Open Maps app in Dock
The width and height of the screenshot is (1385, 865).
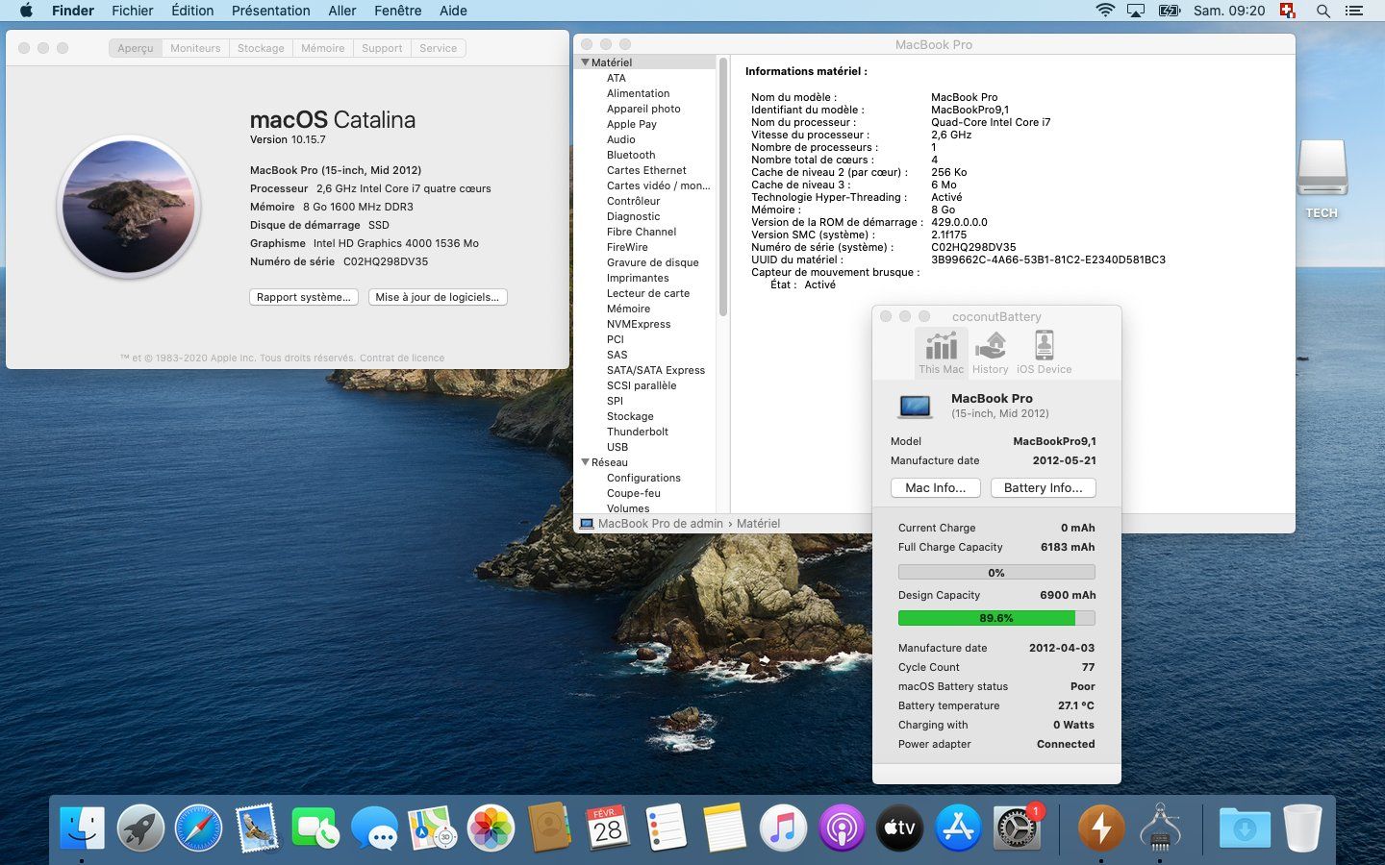(432, 828)
